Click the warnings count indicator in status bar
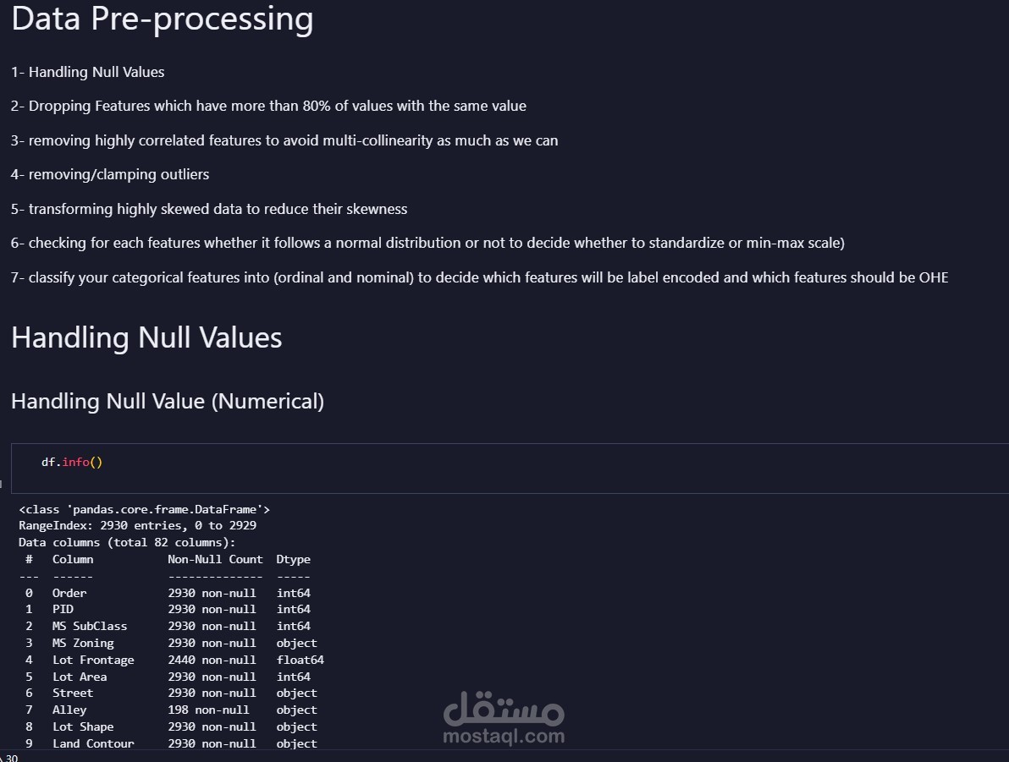The width and height of the screenshot is (1009, 762). [x=10, y=758]
